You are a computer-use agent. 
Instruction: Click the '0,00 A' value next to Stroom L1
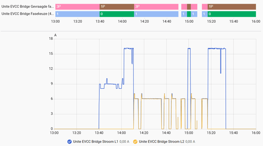[124, 142]
